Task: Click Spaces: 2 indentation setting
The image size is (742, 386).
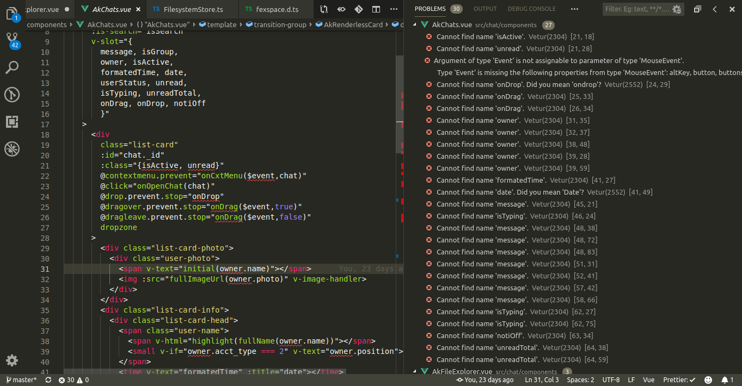Action: (580, 380)
